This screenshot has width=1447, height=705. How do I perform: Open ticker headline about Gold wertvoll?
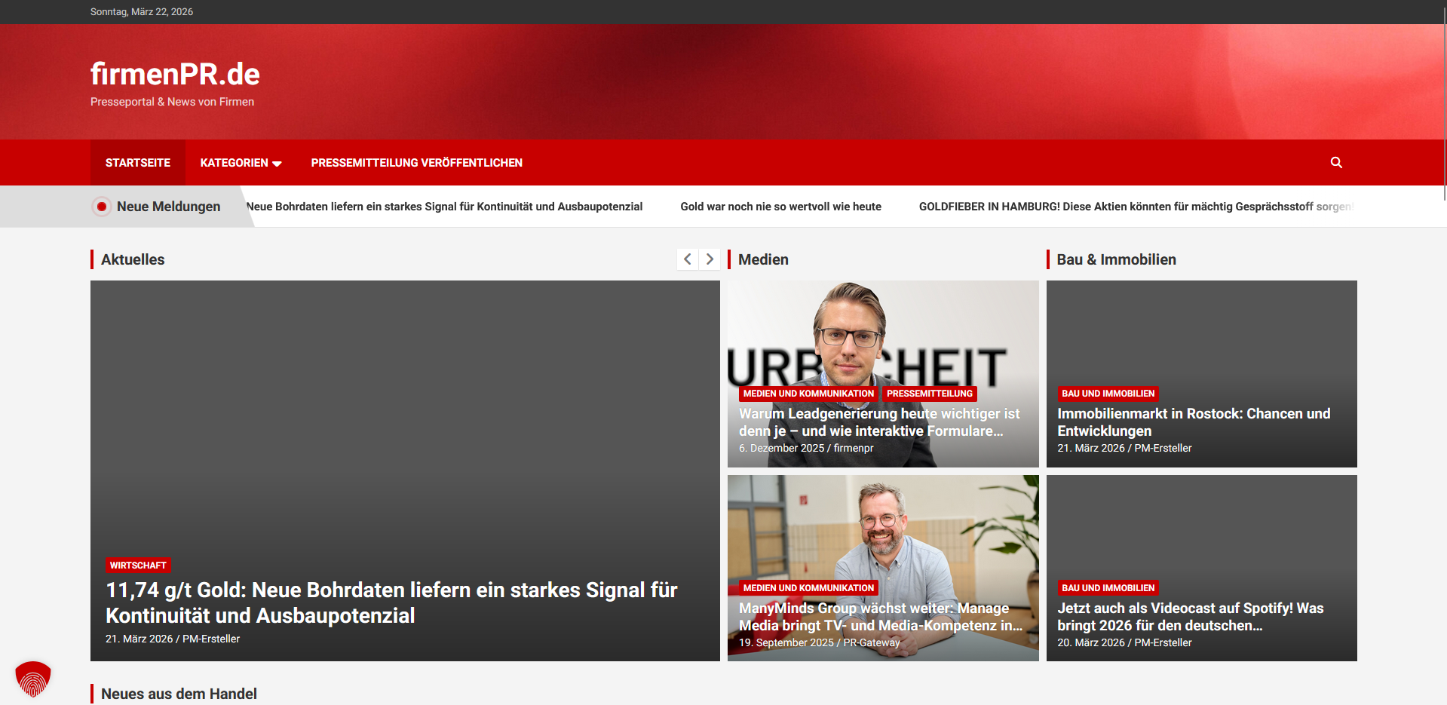780,207
